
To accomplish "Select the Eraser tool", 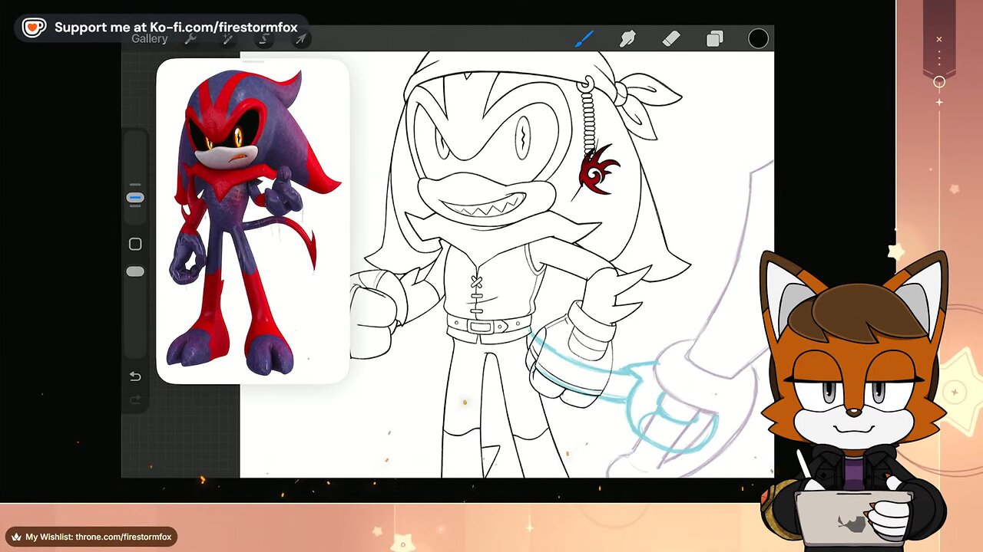I will click(x=670, y=38).
